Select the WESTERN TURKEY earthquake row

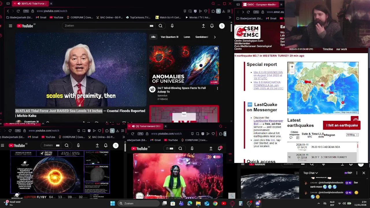322,157
